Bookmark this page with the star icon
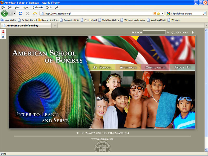The image size is (208, 156). point(158,14)
